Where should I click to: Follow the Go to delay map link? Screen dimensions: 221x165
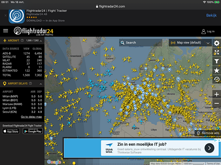pyautogui.click(x=31, y=117)
